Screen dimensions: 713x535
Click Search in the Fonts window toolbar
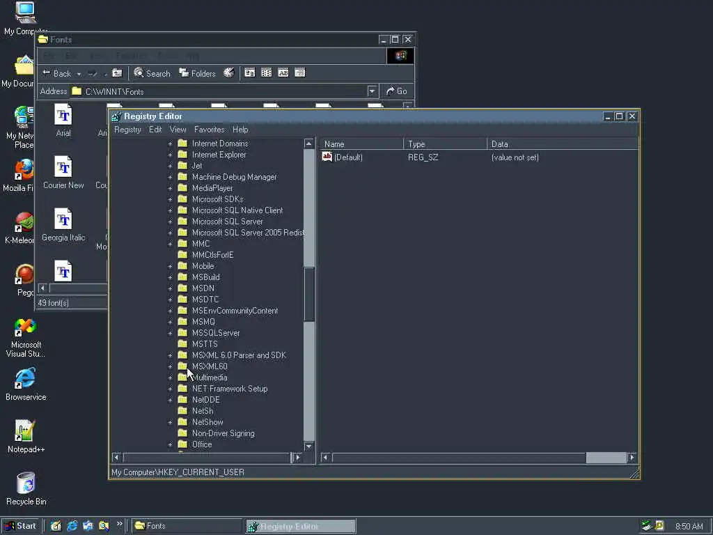[x=152, y=73]
